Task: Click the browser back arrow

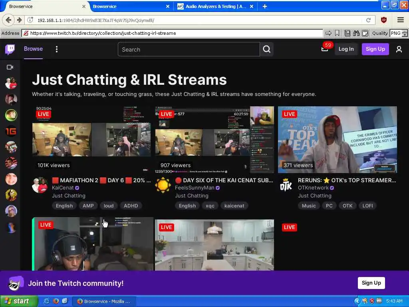Action: click(8, 20)
